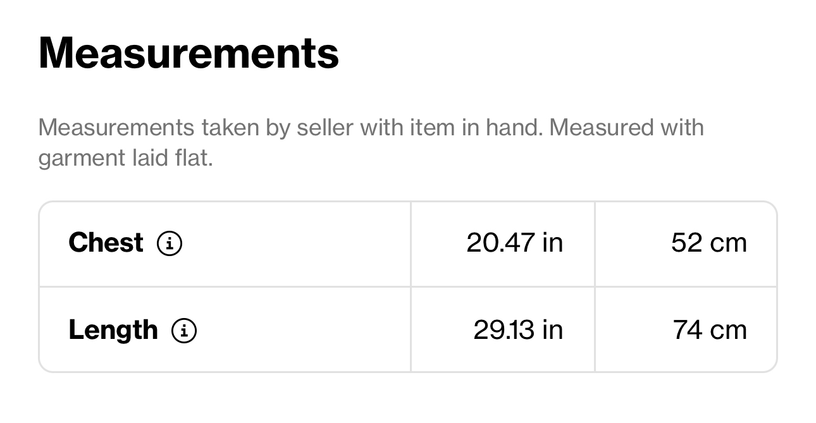Click the inches unit in the Length row
This screenshot has width=816, height=423.
click(553, 330)
